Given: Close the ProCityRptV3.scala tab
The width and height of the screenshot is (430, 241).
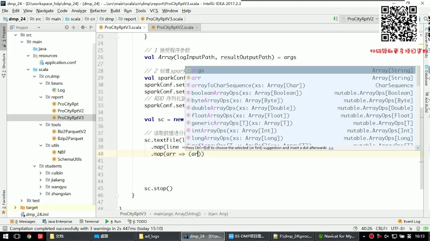Looking at the screenshot, I should pyautogui.click(x=144, y=27).
